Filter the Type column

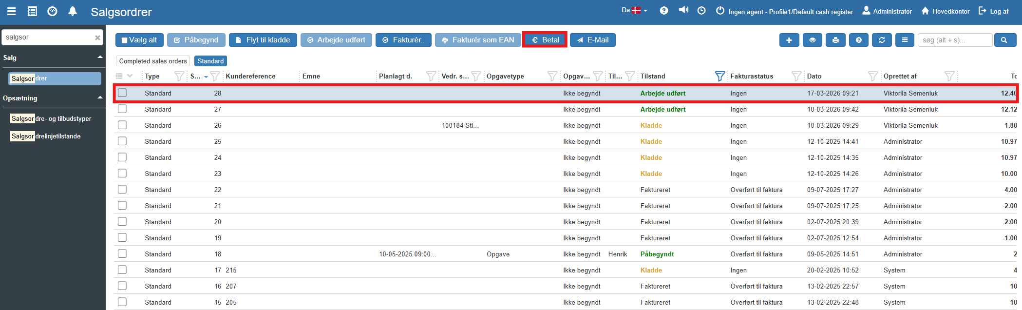point(179,76)
